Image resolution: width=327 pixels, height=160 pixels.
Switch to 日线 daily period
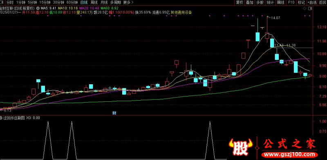(x=84, y=2)
